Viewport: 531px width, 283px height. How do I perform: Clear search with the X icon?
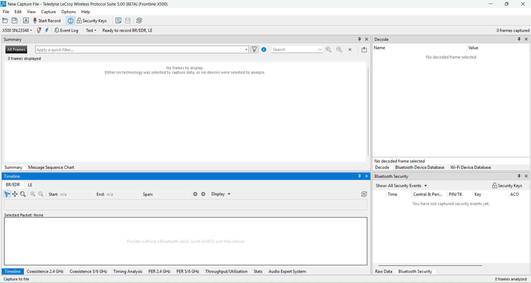coord(350,50)
